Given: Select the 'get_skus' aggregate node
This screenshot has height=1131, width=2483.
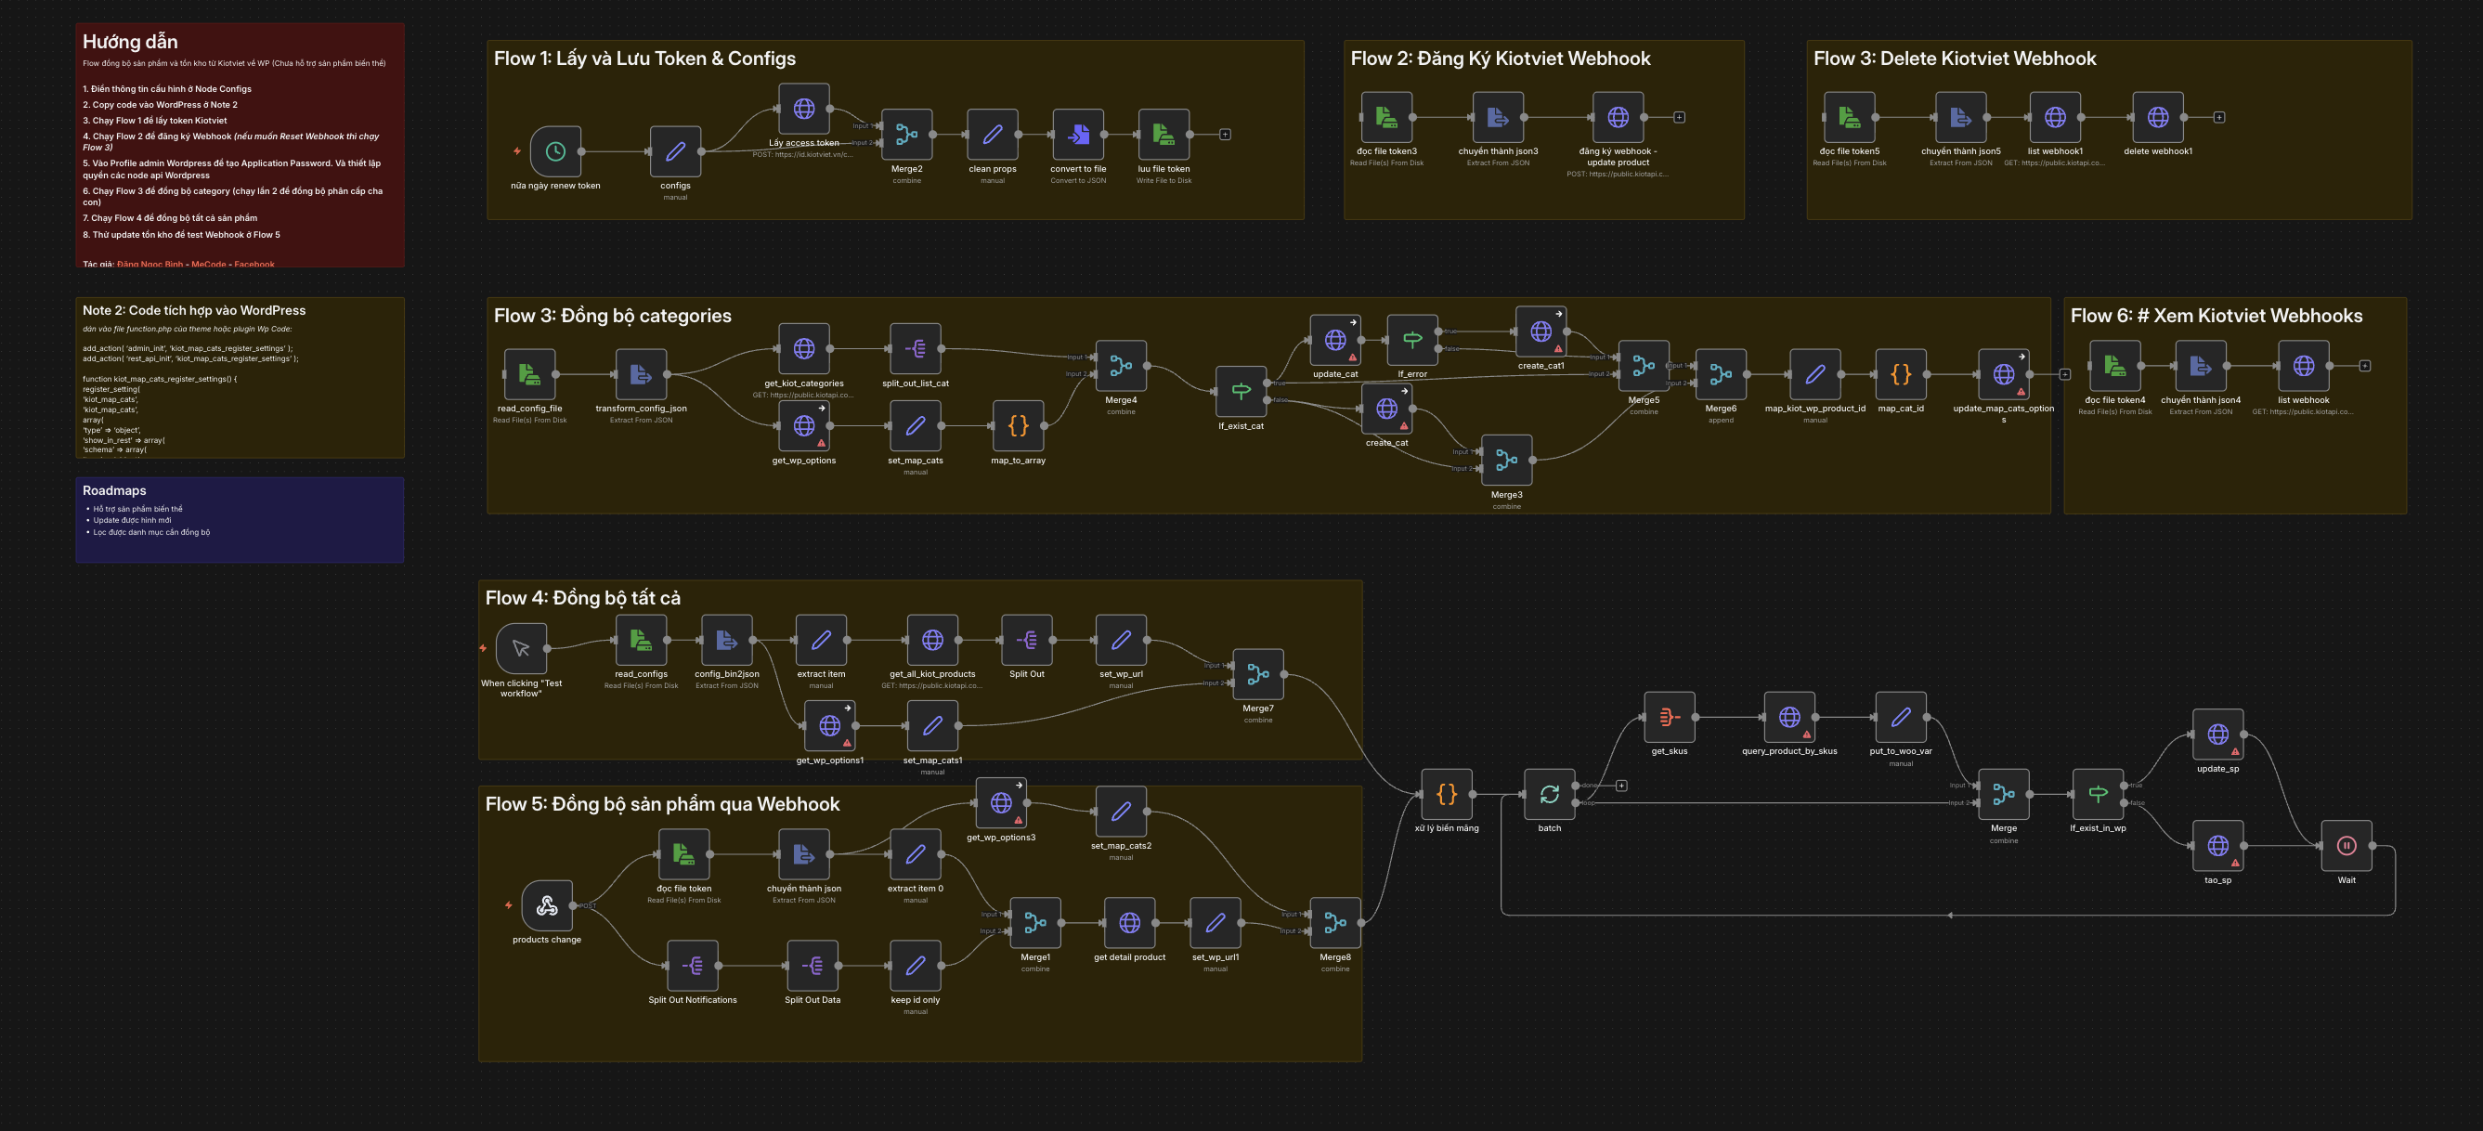Looking at the screenshot, I should click(1669, 718).
